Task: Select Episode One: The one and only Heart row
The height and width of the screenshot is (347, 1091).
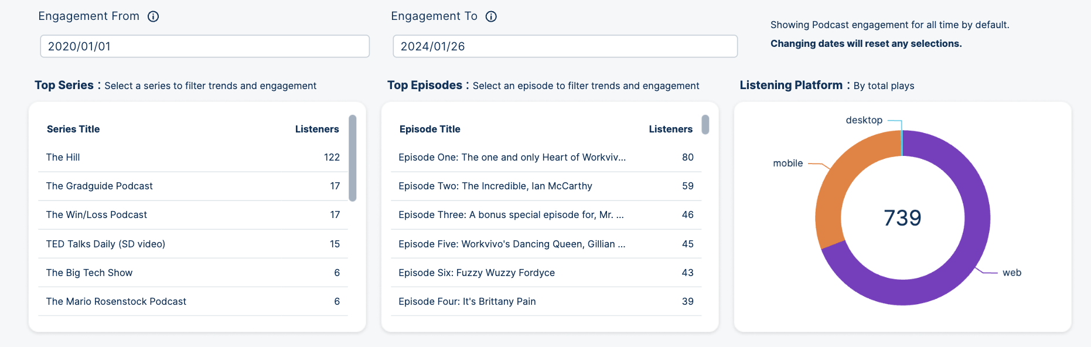Action: point(546,157)
